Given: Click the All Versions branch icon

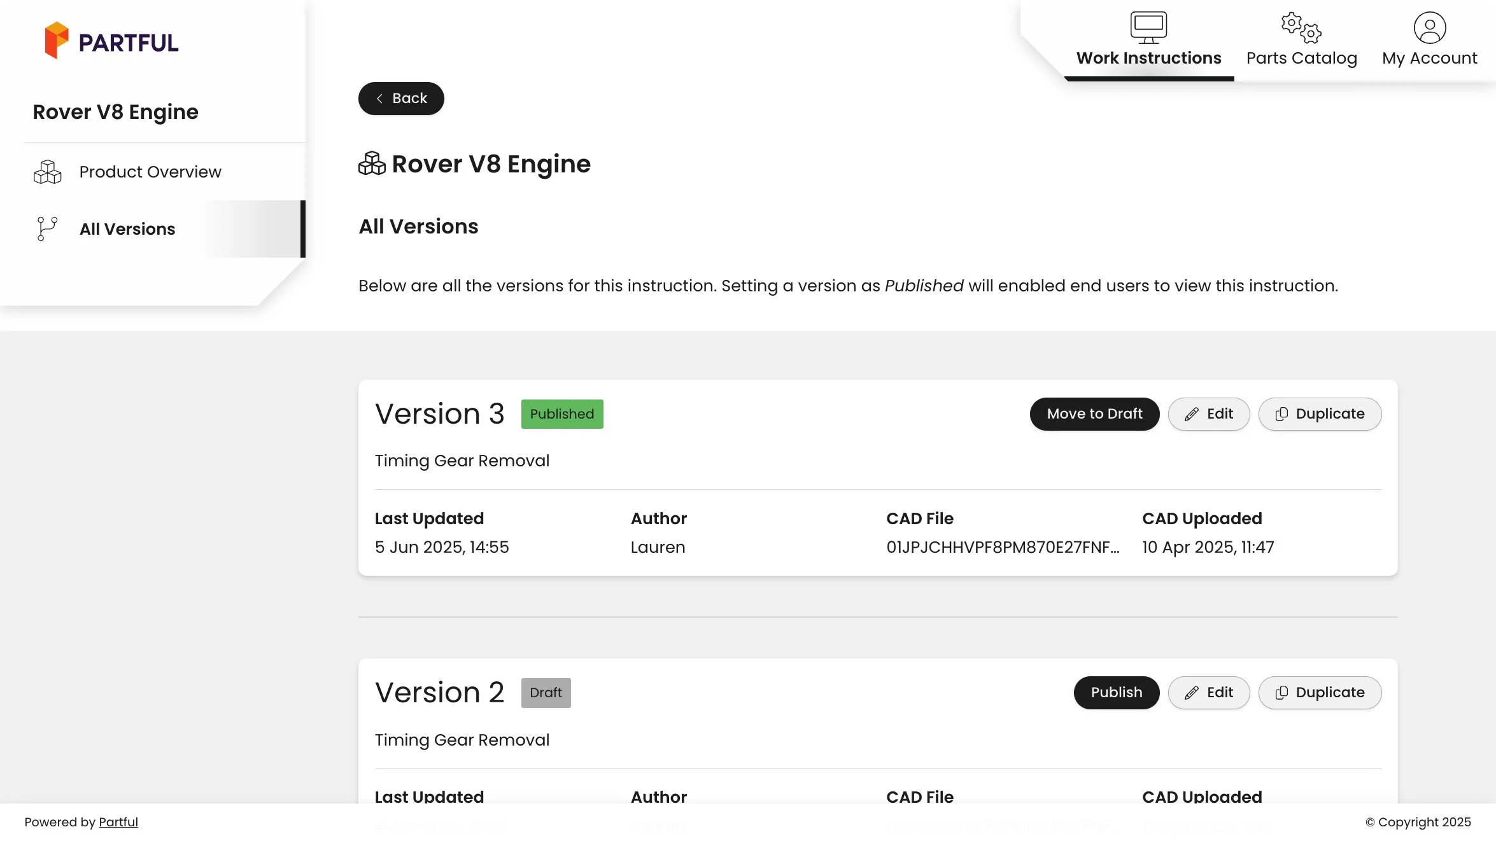Looking at the screenshot, I should click(x=47, y=229).
